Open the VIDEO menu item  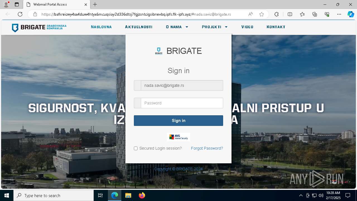pos(247,27)
